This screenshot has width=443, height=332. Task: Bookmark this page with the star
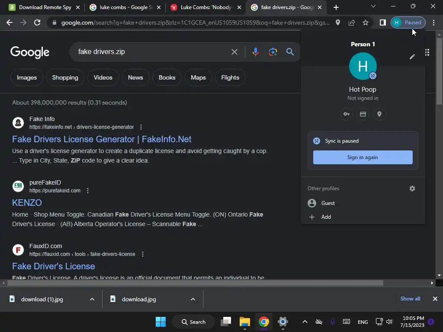(365, 22)
